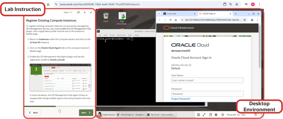
Task: Click home icon in inner Chrome toolbar
Action: pyautogui.click(x=175, y=20)
